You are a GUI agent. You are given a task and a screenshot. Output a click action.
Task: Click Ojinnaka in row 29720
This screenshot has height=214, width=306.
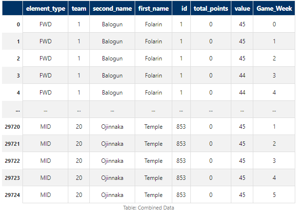coord(112,127)
